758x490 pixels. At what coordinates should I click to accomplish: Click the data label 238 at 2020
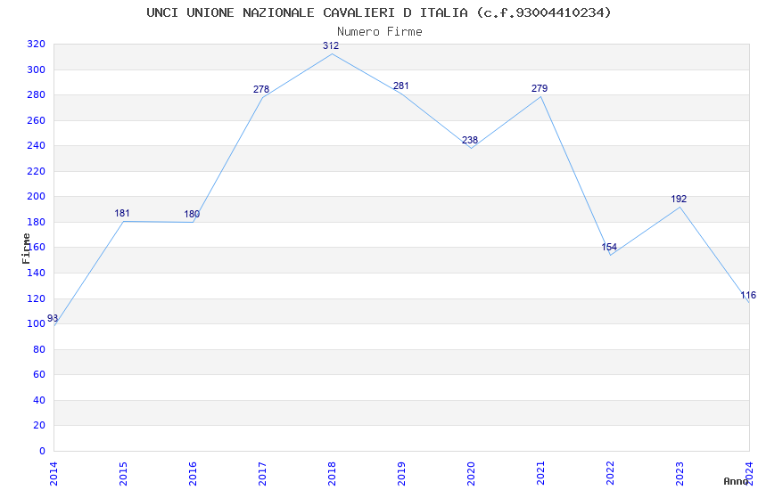coord(470,140)
